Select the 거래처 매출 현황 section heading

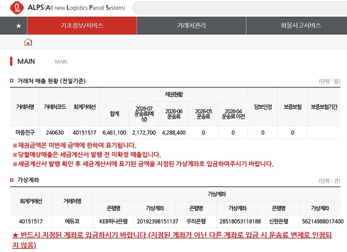pyautogui.click(x=52, y=81)
